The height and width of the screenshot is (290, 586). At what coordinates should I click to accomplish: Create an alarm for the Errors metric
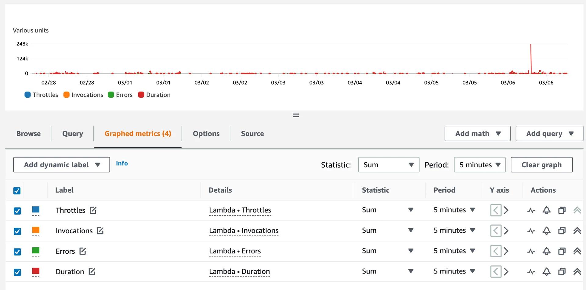coord(546,251)
